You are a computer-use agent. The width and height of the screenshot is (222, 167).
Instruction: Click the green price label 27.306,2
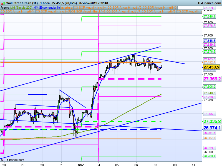point(209,87)
